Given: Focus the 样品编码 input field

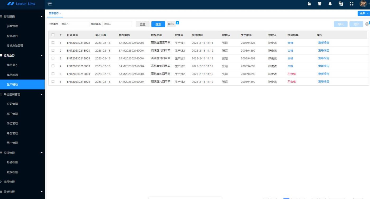Looking at the screenshot, I should [117, 24].
